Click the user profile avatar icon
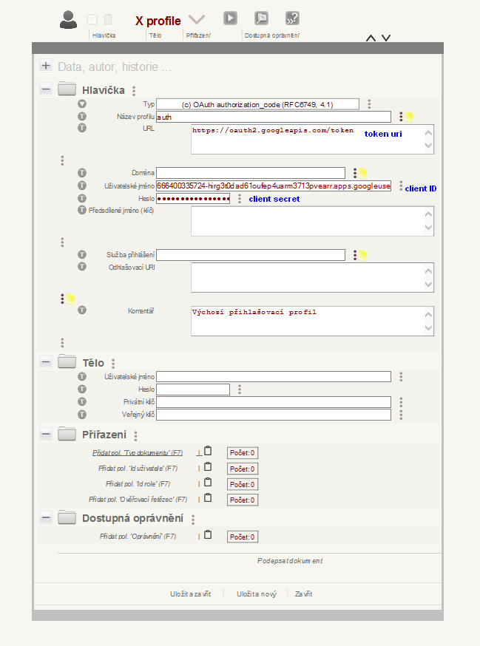This screenshot has height=646, width=480. coord(69,20)
